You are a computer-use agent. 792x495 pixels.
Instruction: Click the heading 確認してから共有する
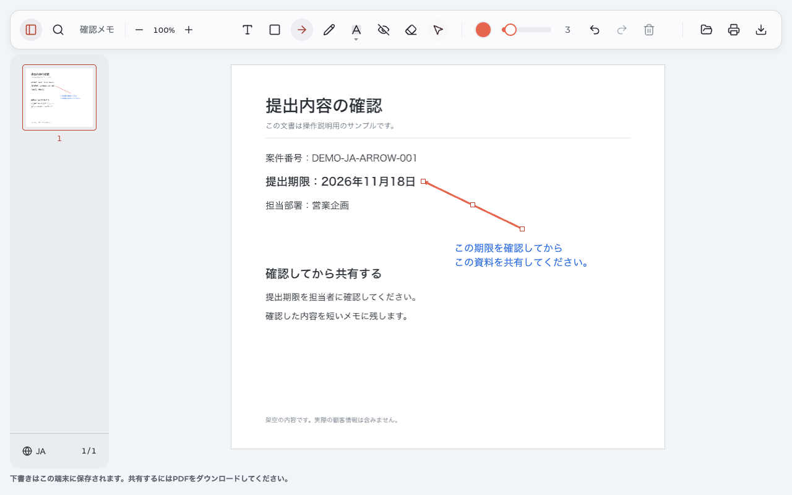(324, 273)
